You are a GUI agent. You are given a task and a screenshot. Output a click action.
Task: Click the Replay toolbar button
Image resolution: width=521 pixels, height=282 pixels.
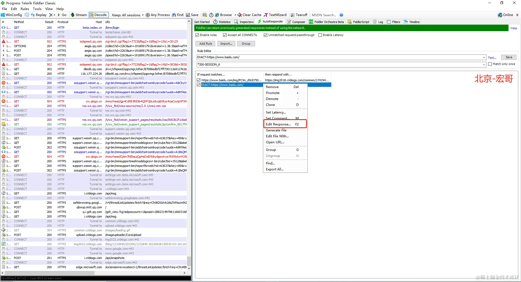click(x=39, y=15)
